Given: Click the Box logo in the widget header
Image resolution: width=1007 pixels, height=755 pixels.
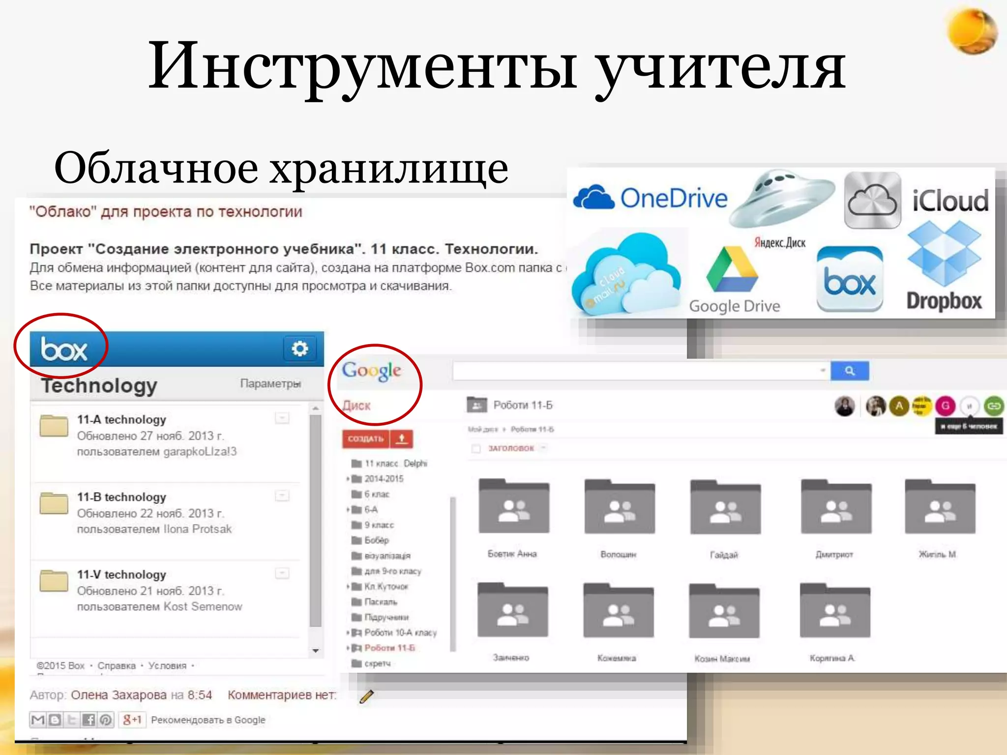Looking at the screenshot, I should pos(64,349).
